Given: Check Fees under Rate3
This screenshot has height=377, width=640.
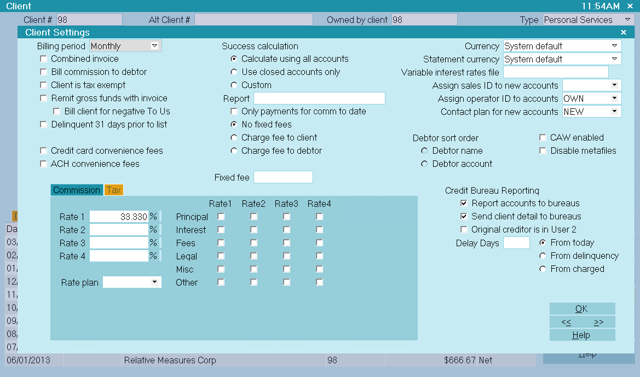Looking at the screenshot, I should (x=286, y=243).
